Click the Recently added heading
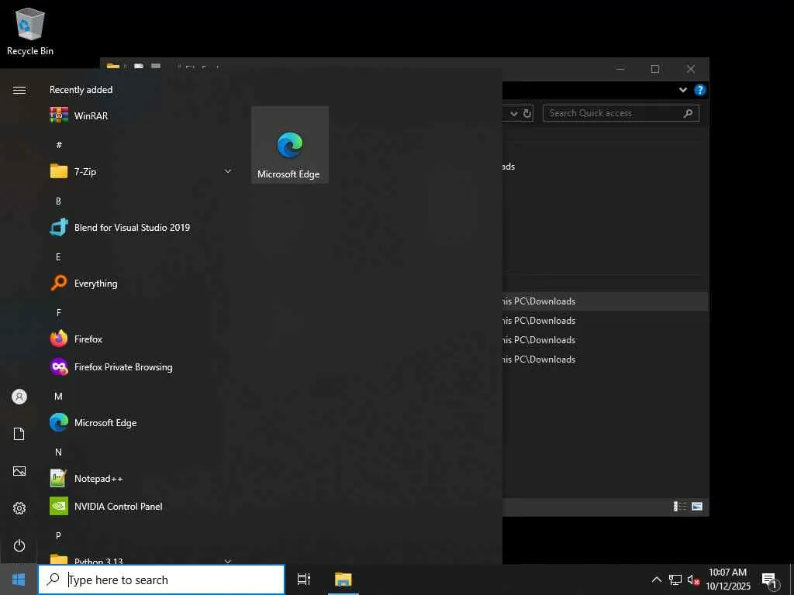The image size is (794, 595). [x=81, y=90]
